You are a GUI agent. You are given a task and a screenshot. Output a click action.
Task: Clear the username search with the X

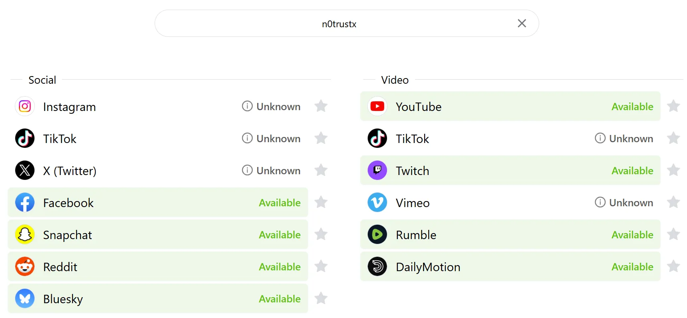522,23
